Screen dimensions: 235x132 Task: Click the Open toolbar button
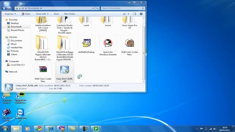[x=26, y=14]
